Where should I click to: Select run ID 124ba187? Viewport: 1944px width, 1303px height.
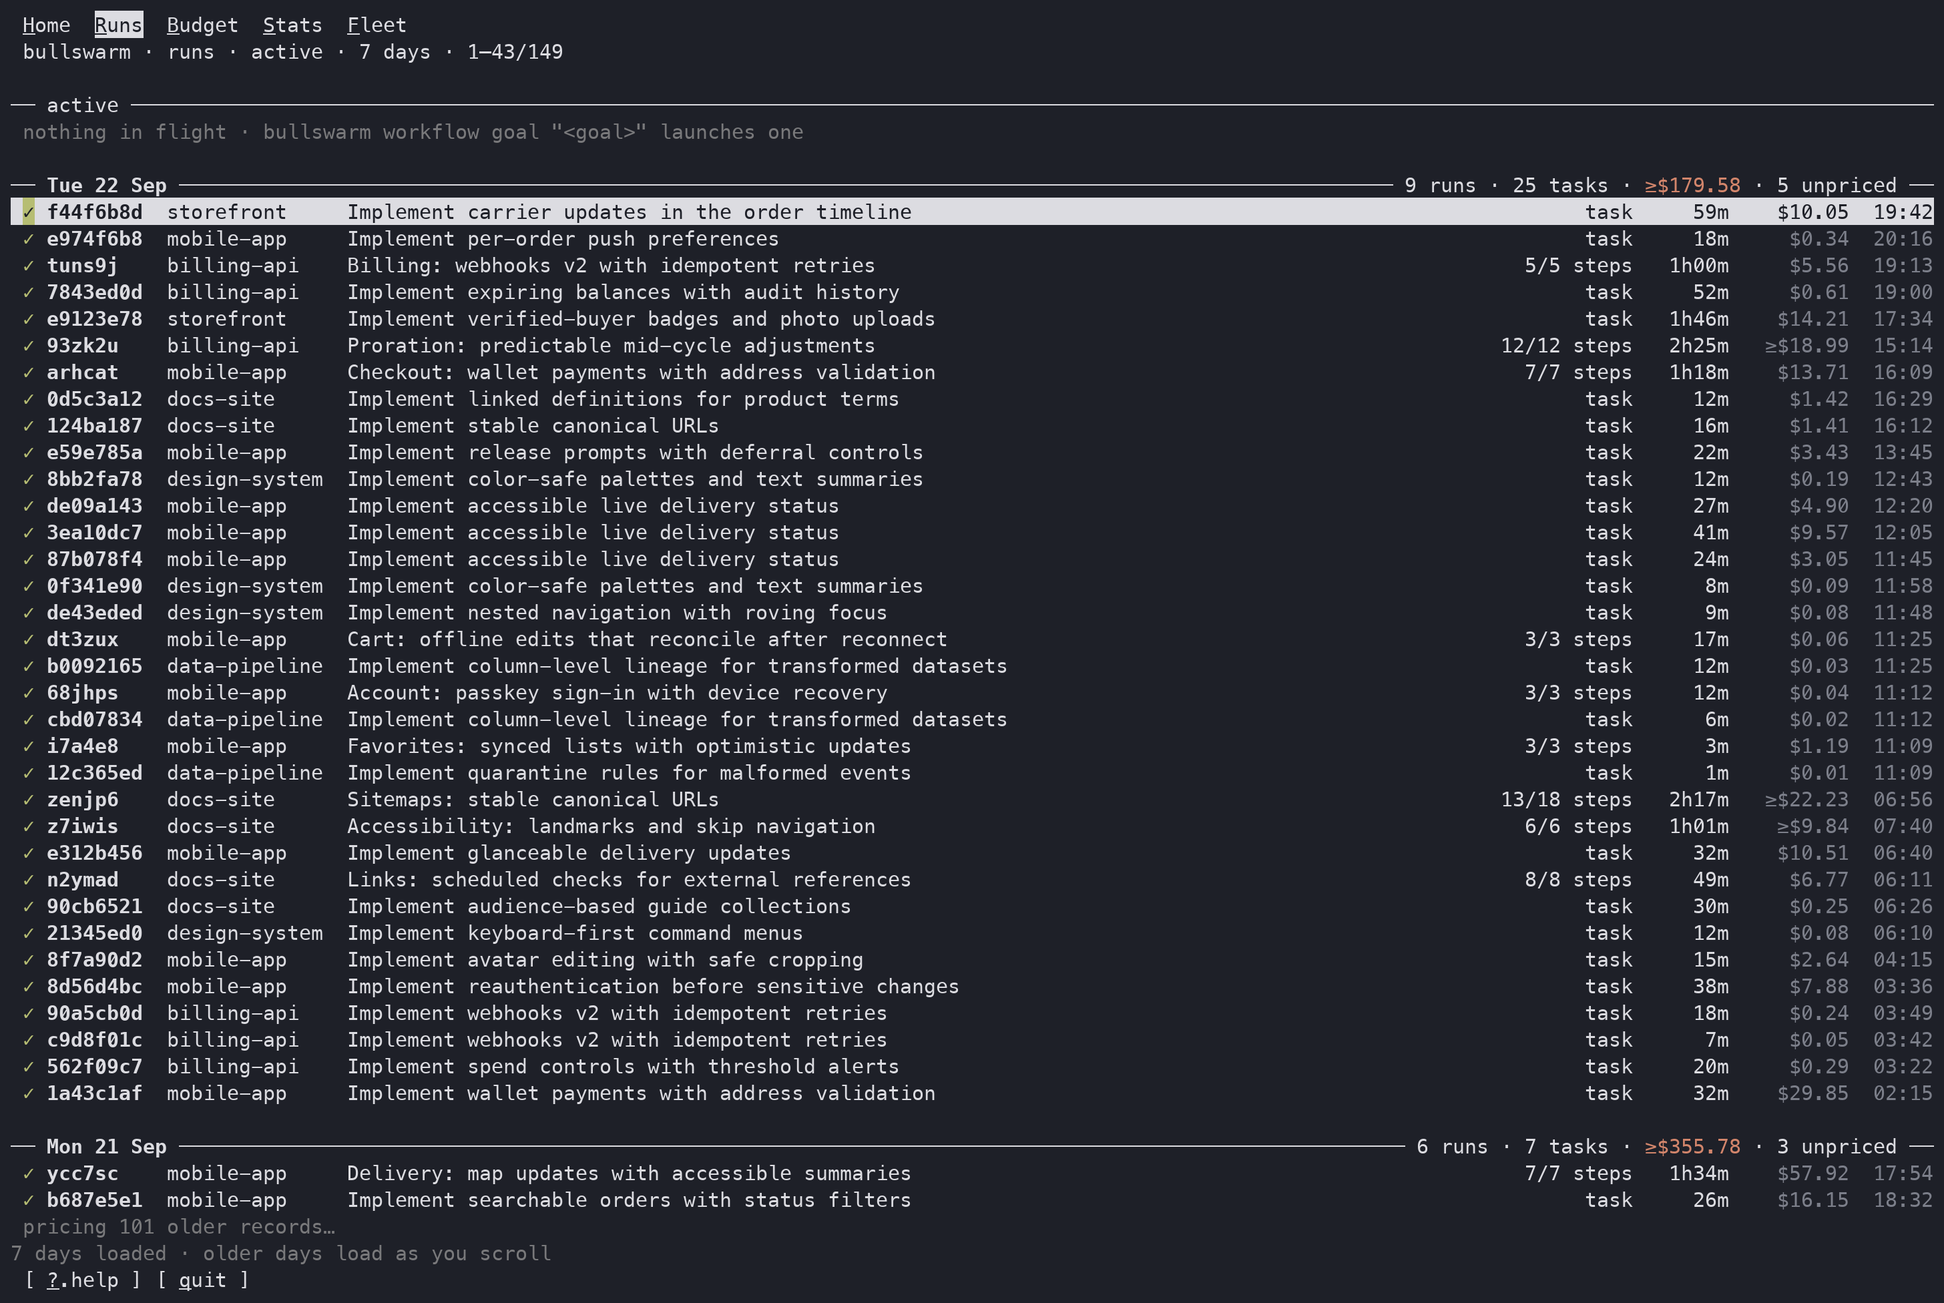pyautogui.click(x=95, y=425)
